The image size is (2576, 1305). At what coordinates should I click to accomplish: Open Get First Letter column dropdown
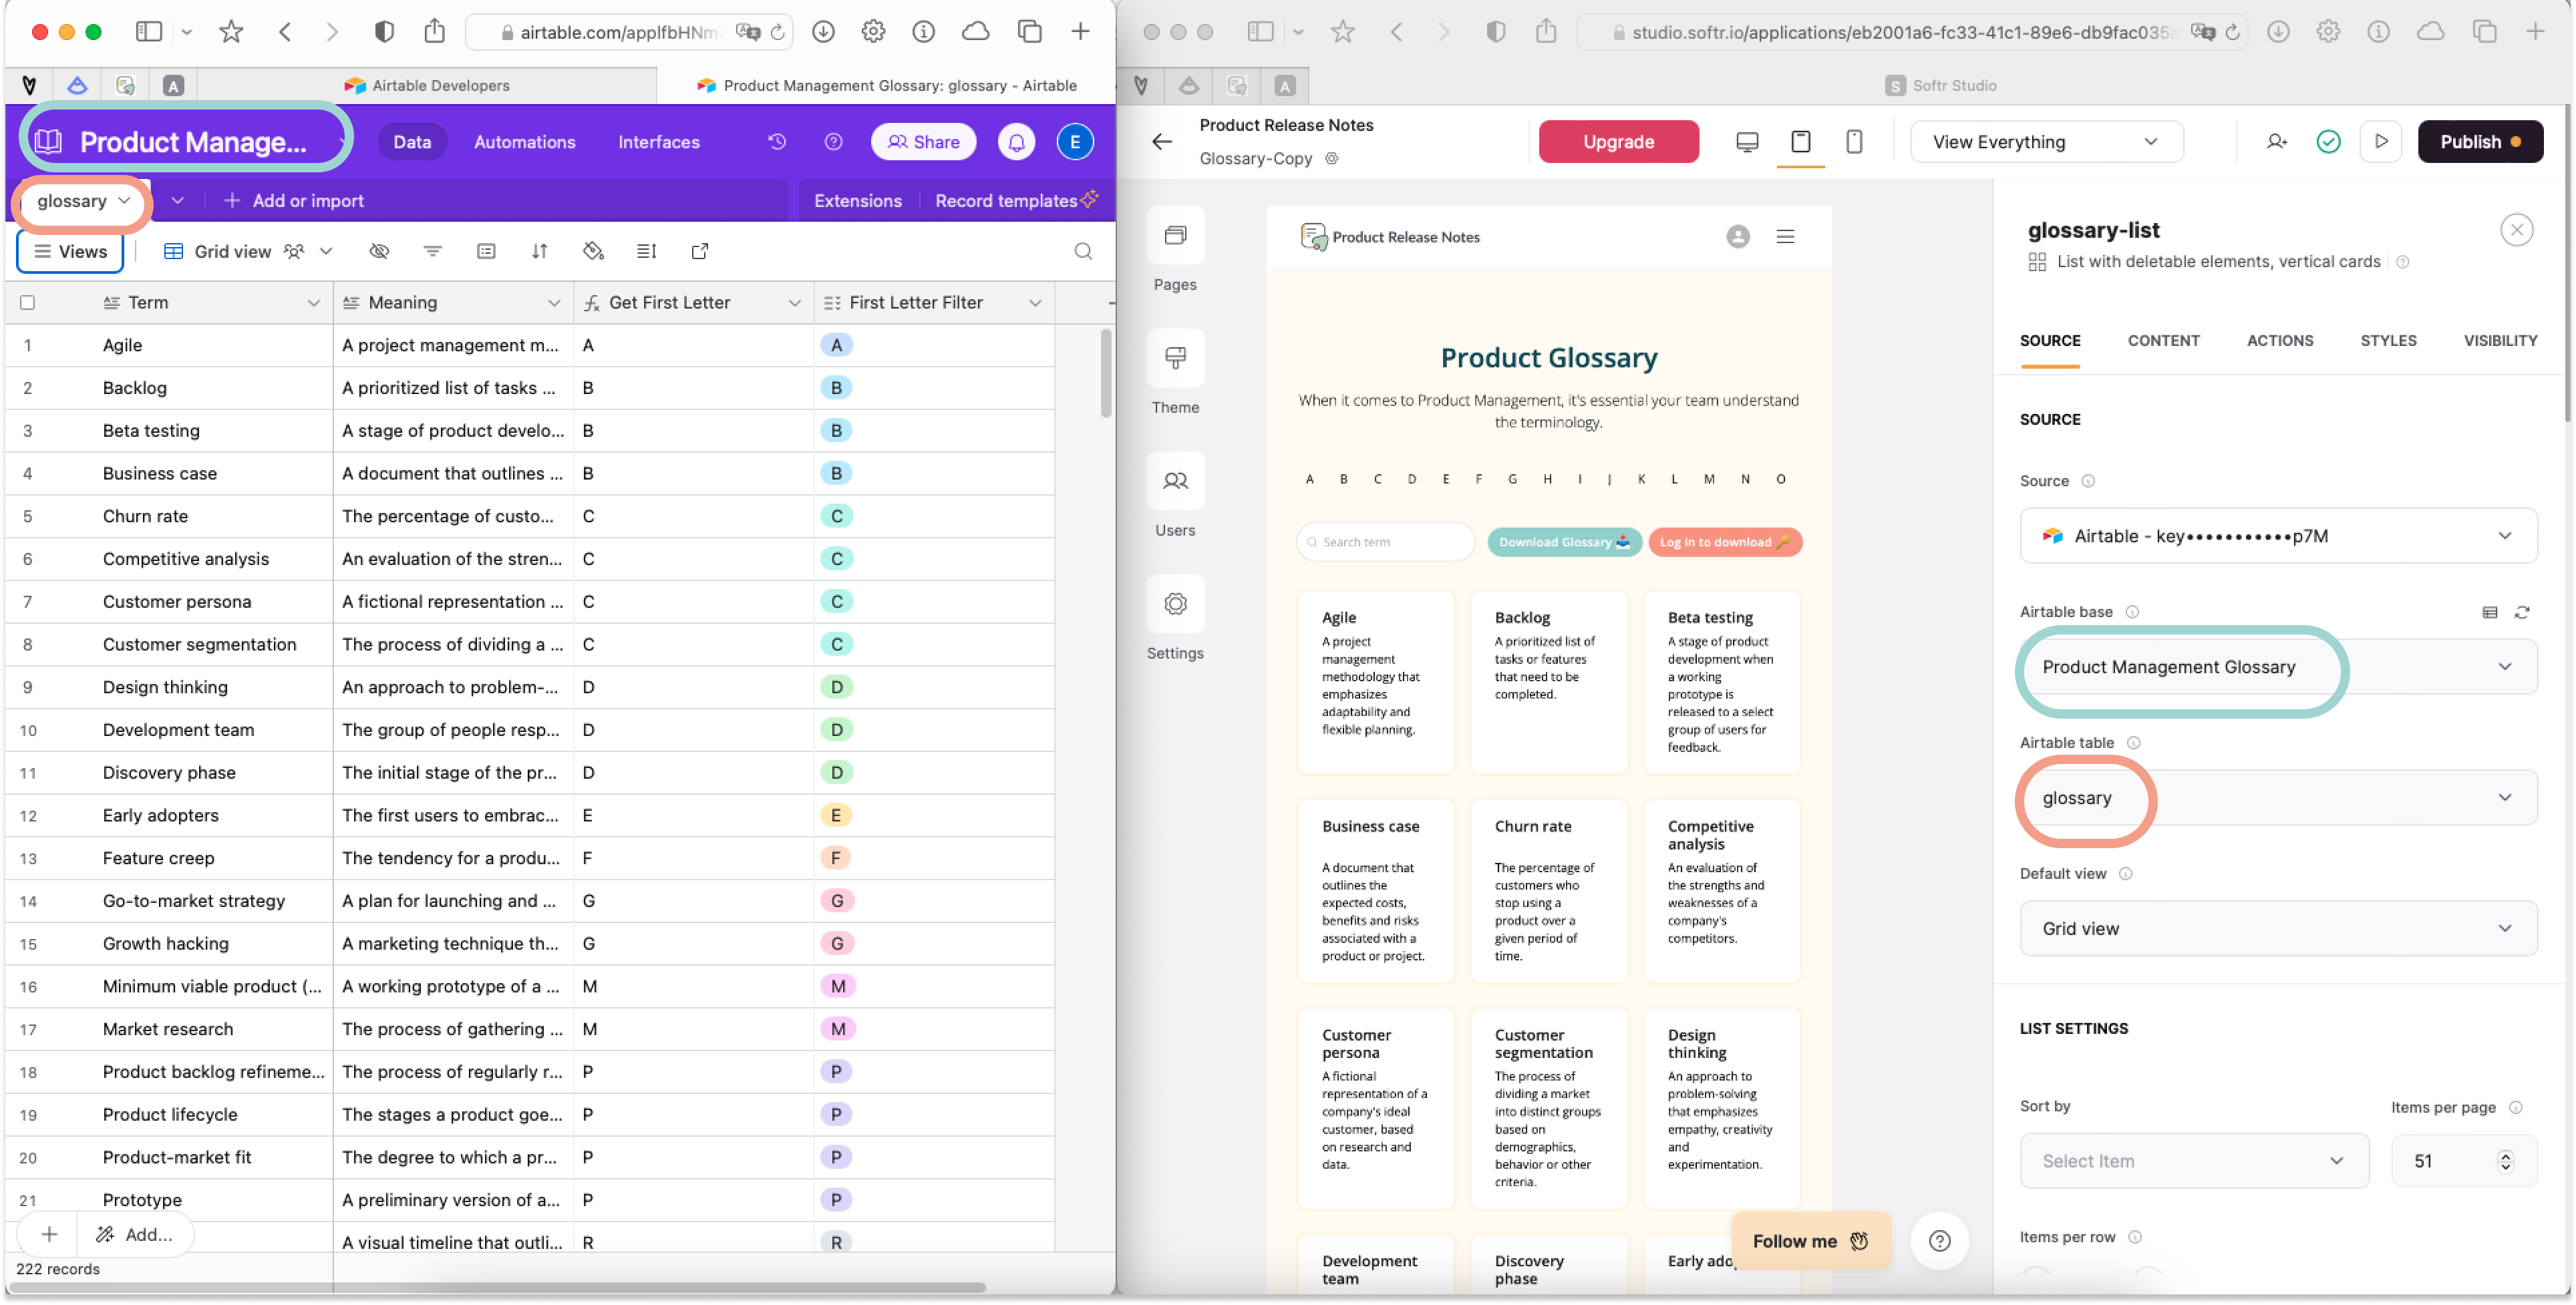pyautogui.click(x=795, y=303)
